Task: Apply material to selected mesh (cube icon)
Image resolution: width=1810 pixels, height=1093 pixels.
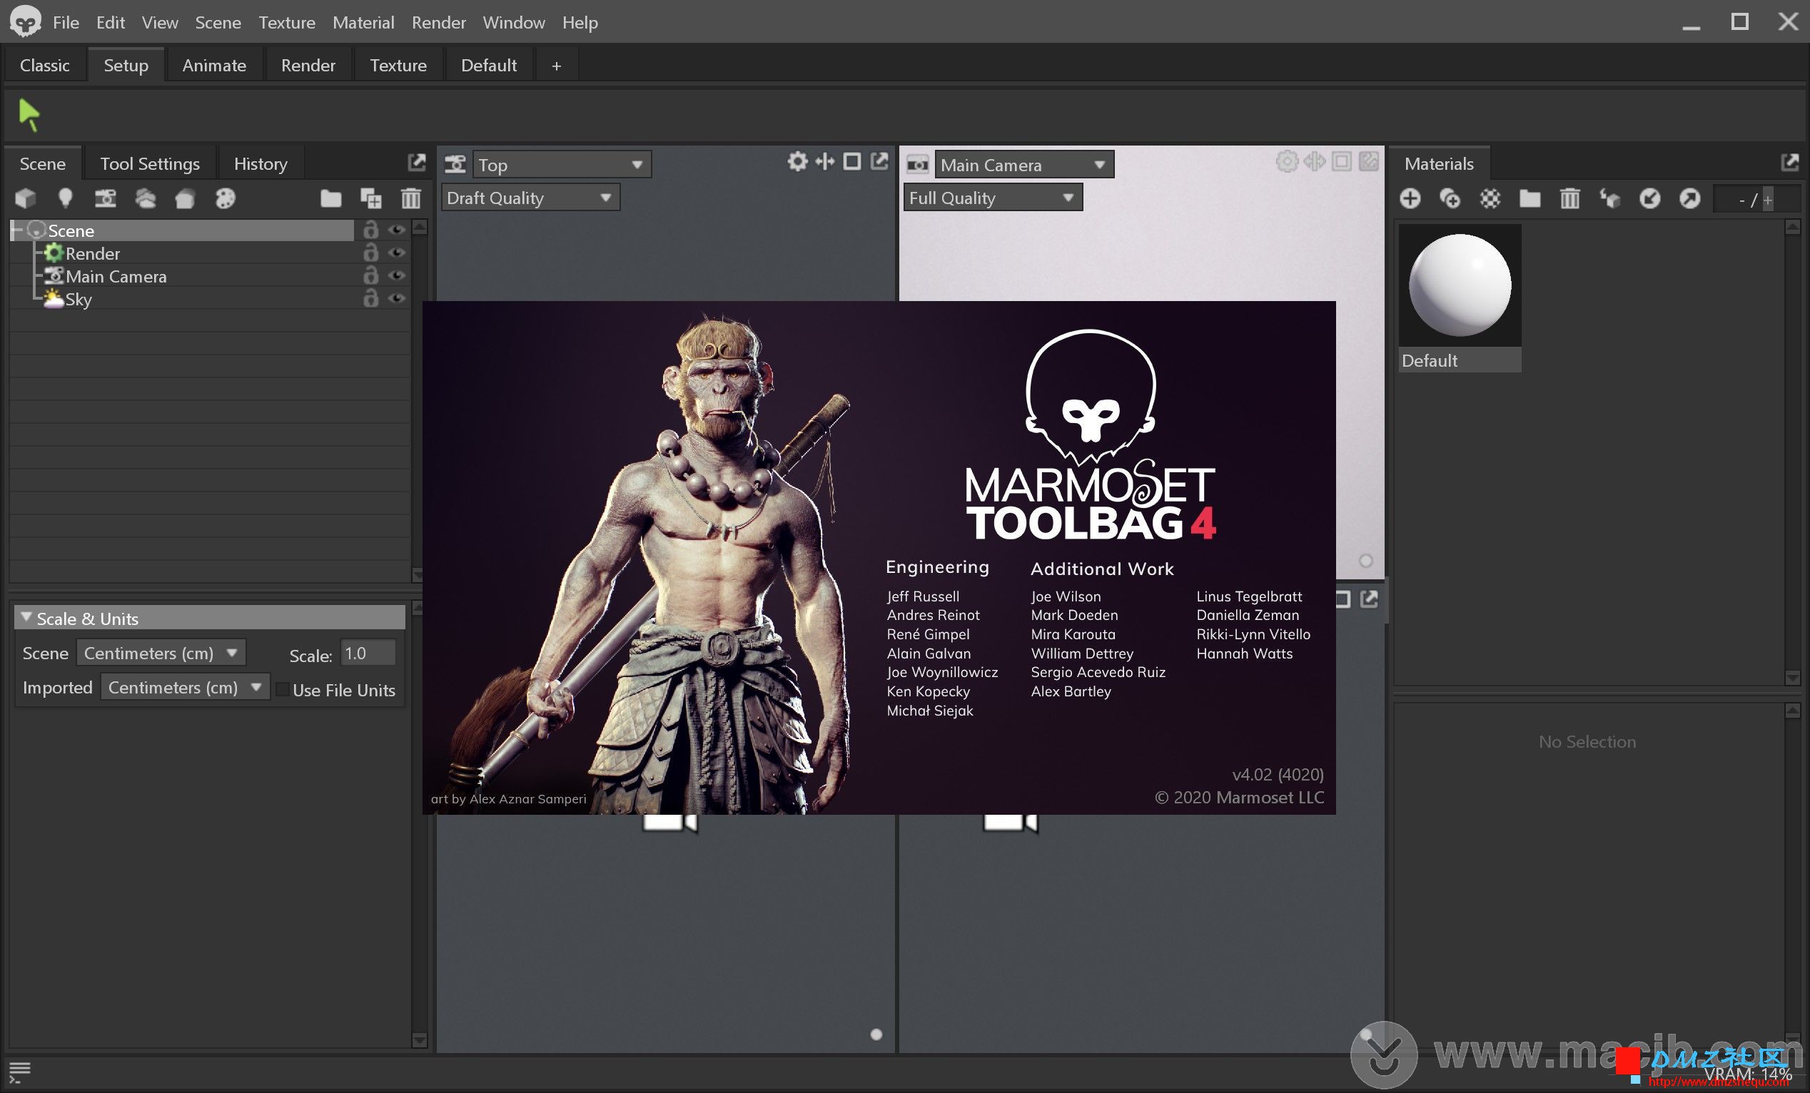Action: [x=1610, y=198]
